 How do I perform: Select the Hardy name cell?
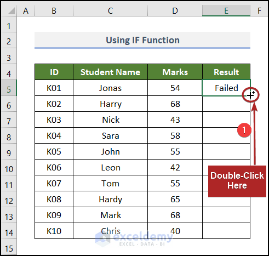[x=110, y=199]
